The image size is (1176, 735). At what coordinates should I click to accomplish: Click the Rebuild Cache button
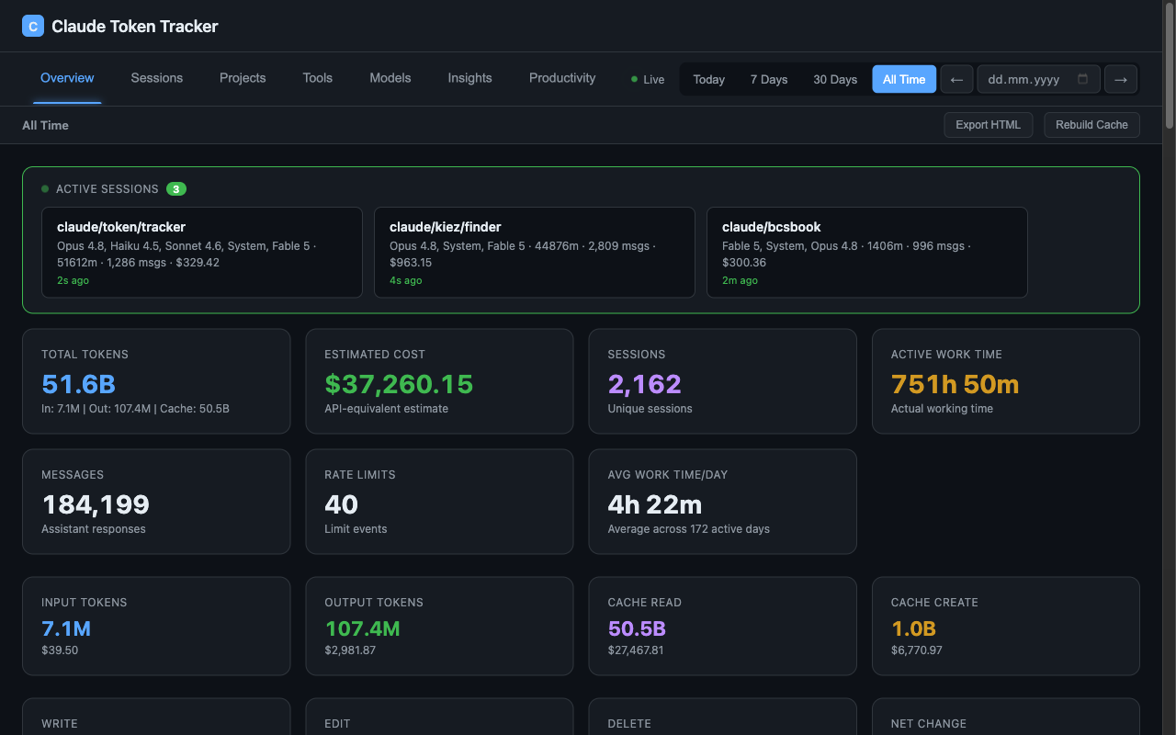(x=1091, y=125)
